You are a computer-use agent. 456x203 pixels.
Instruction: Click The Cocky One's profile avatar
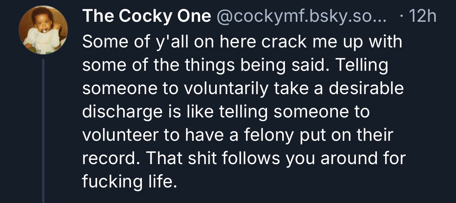(44, 30)
